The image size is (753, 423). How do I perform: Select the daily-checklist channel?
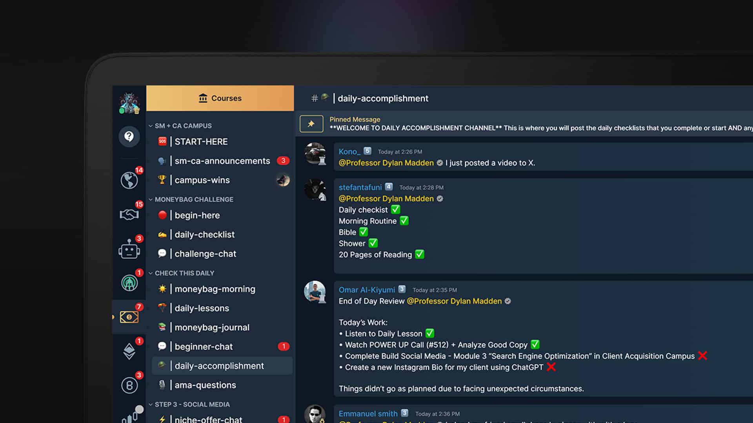[x=205, y=235]
